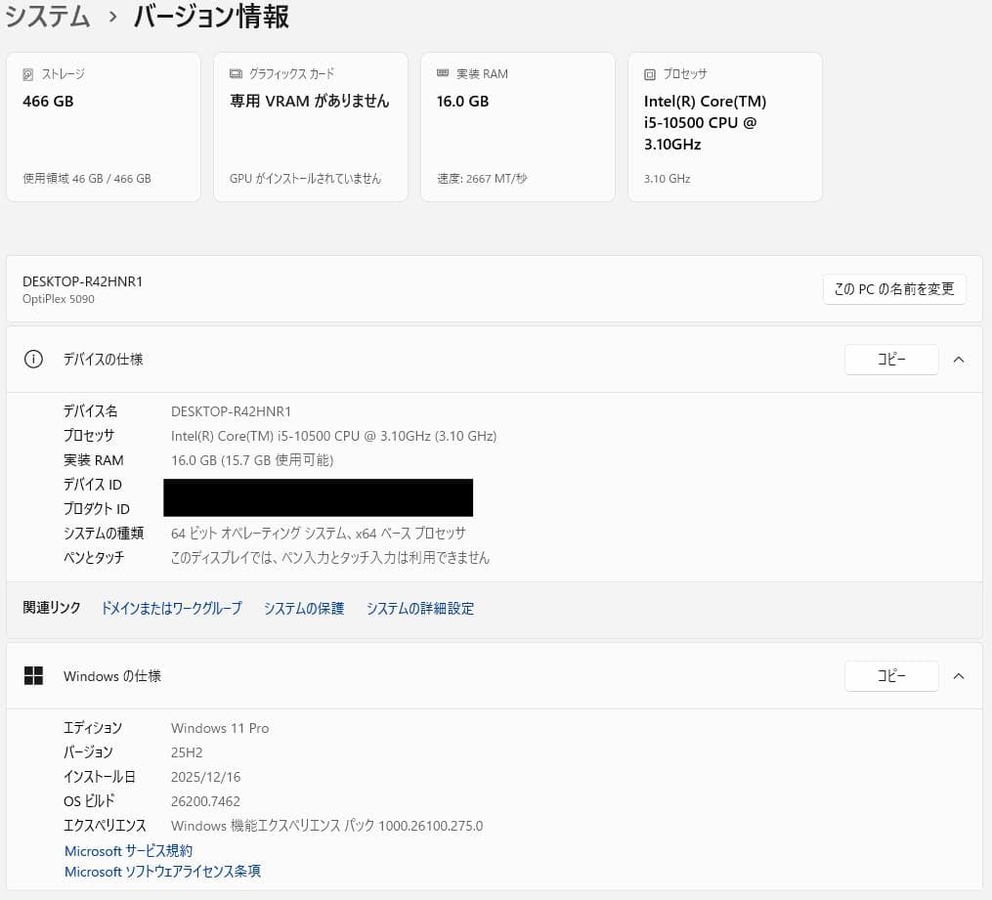992x900 pixels.
Task: Click the processor icon on the プロセッサ card
Action: 649,73
